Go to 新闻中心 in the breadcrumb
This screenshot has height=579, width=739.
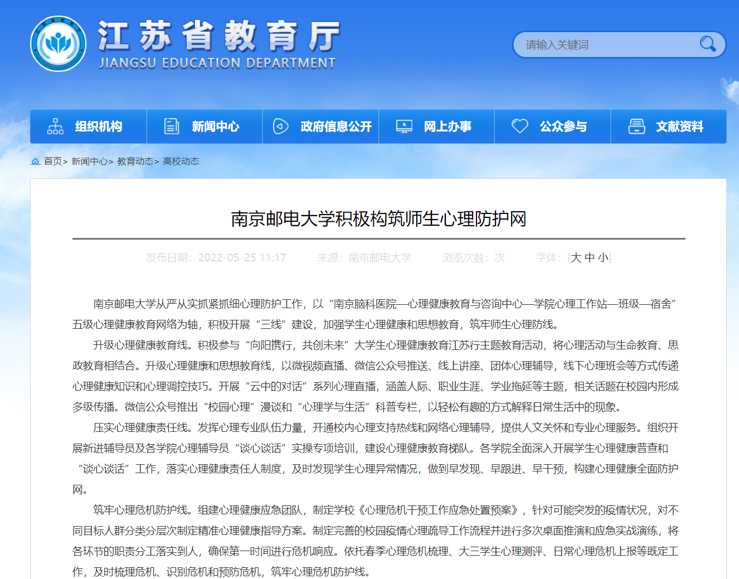pos(89,161)
